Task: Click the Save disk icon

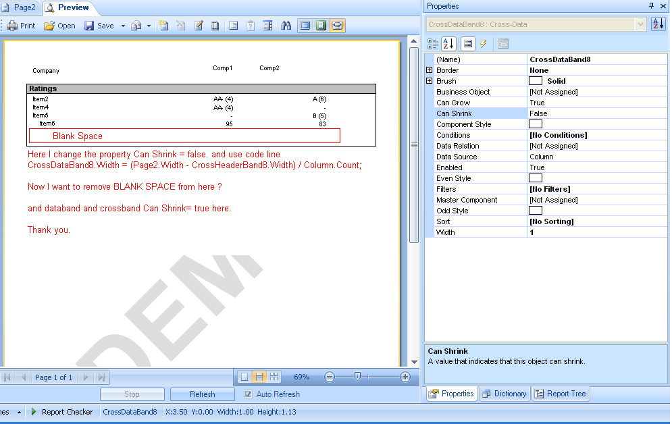Action: pyautogui.click(x=89, y=26)
